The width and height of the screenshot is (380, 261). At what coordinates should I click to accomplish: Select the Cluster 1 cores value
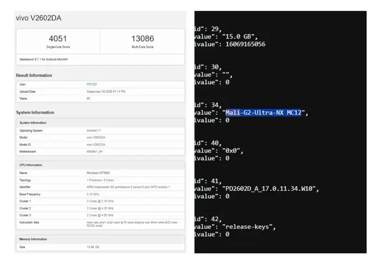100,201
